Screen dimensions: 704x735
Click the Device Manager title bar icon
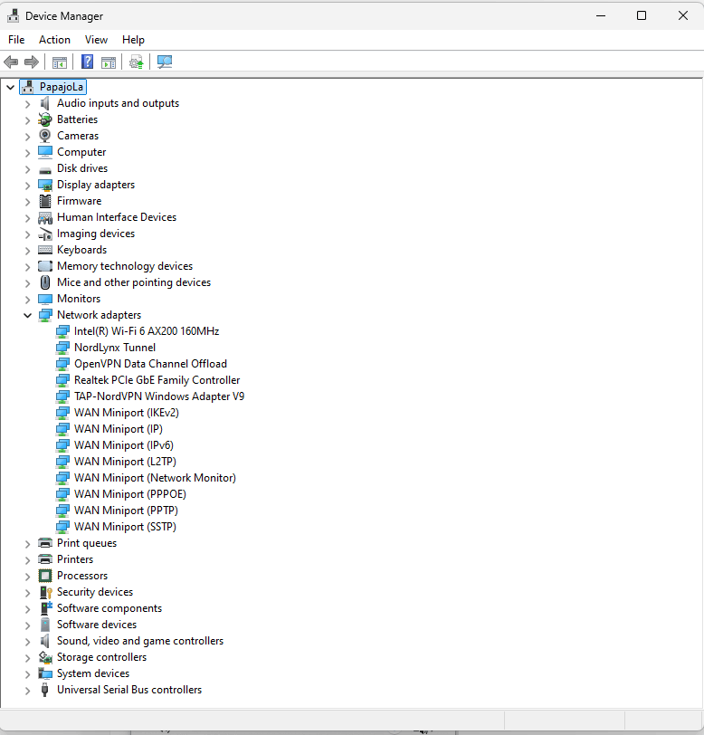[x=14, y=16]
